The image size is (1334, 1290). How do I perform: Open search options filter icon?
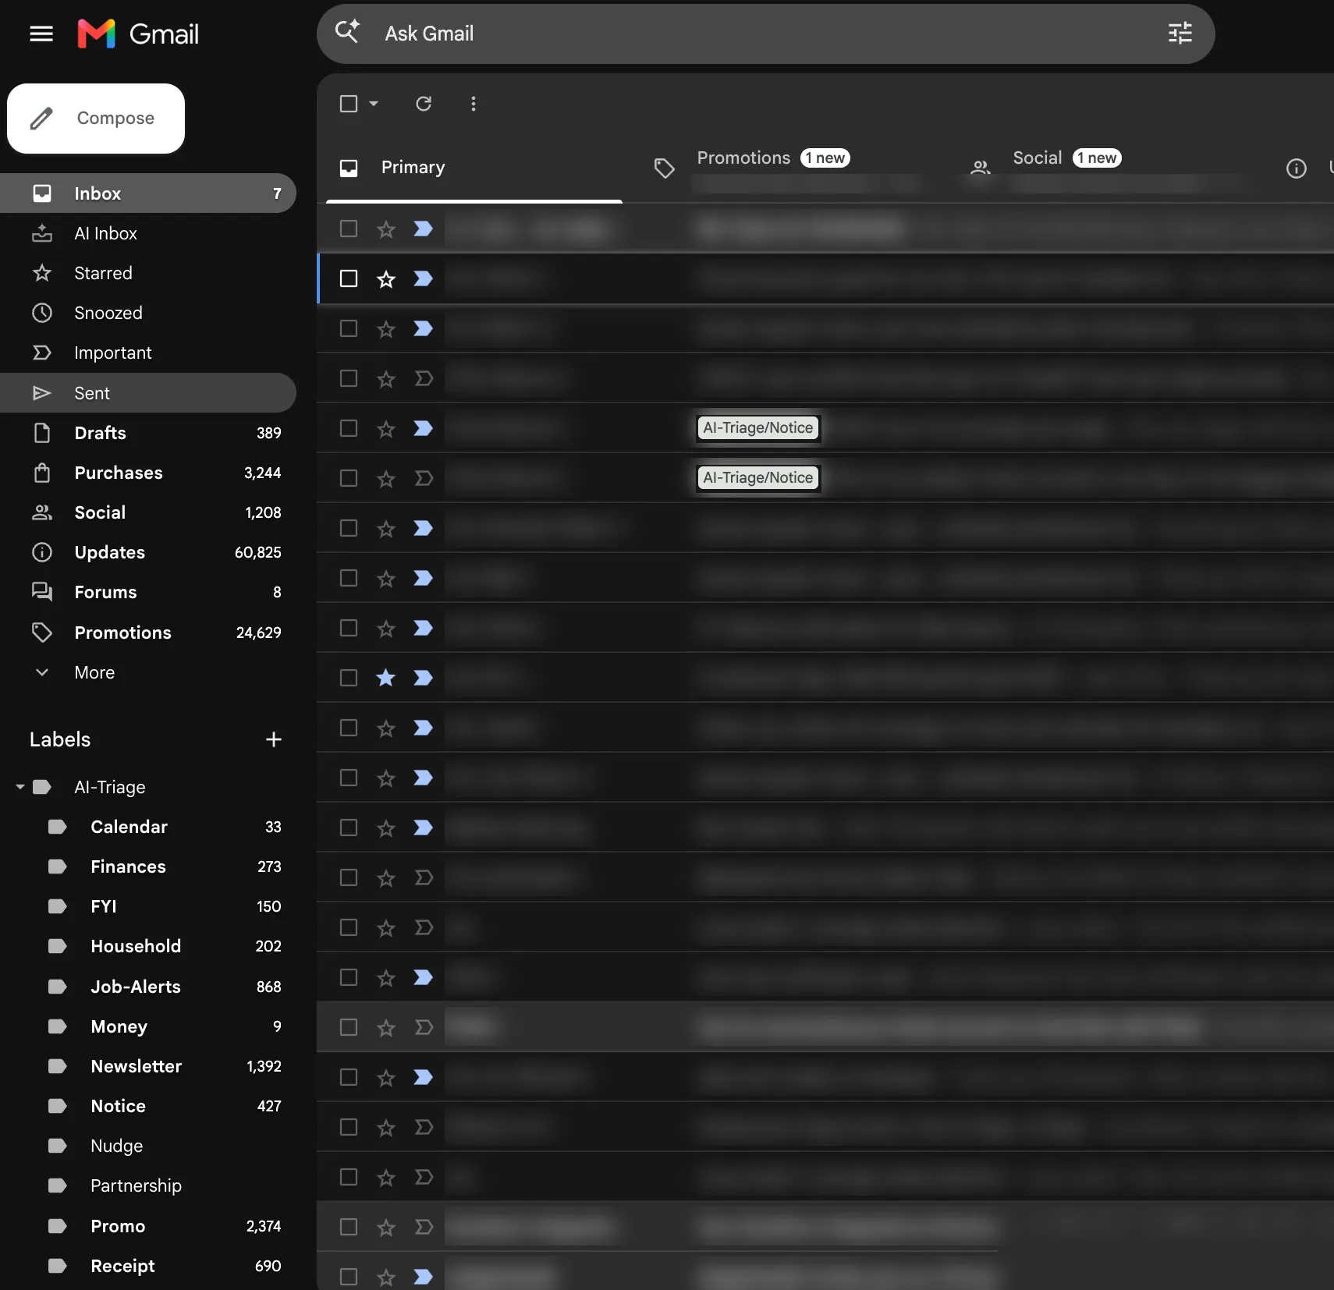pyautogui.click(x=1180, y=33)
